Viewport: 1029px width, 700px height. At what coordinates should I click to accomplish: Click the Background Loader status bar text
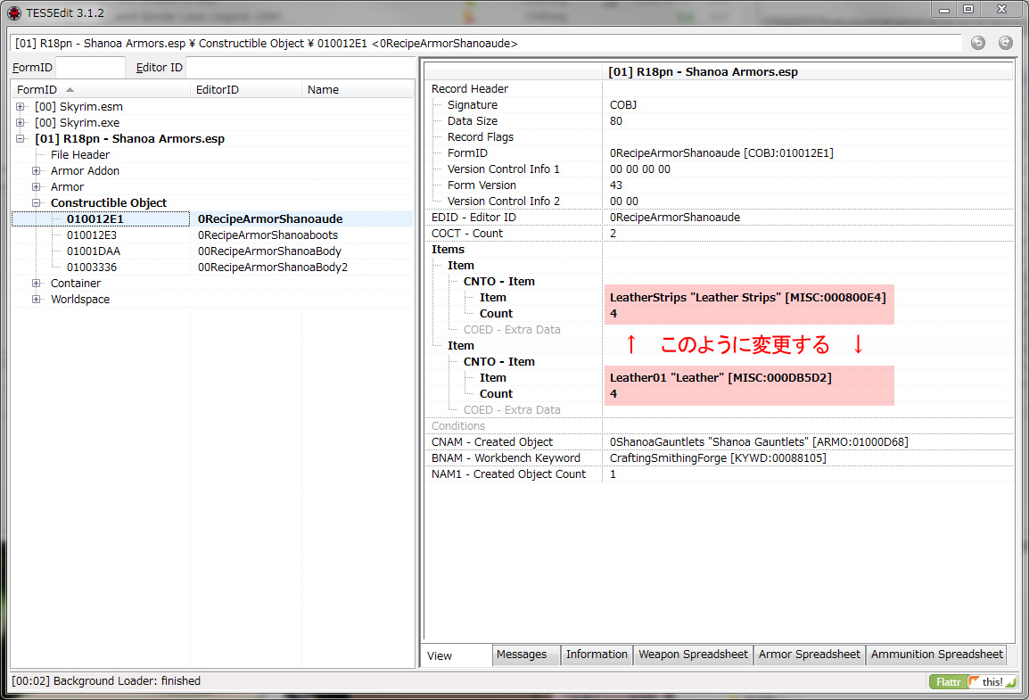tap(106, 681)
